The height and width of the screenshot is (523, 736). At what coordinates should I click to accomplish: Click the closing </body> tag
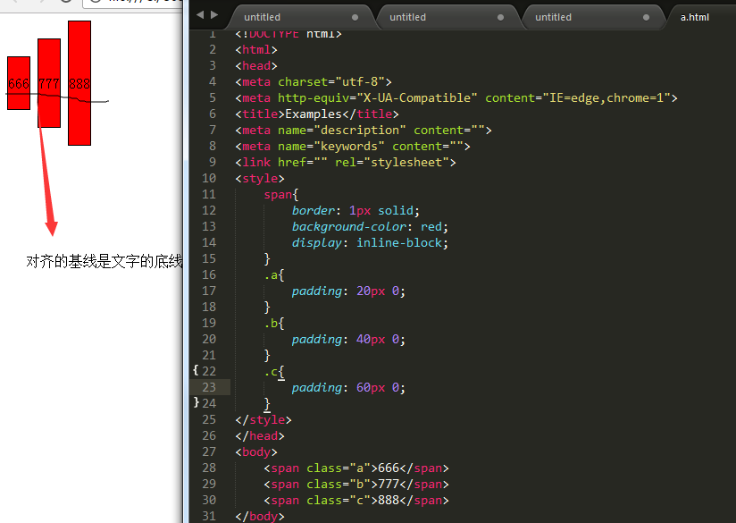260,516
